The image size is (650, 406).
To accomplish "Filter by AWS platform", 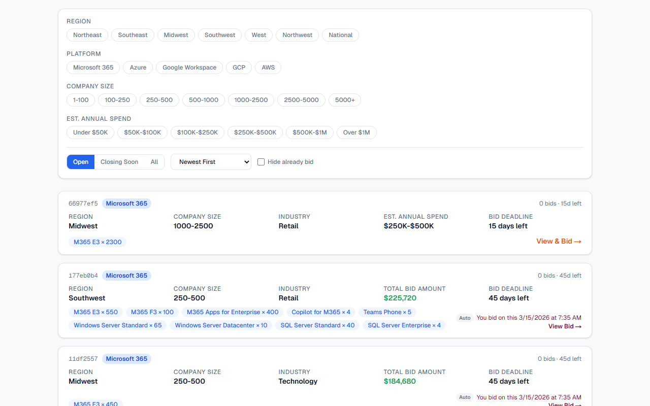I will pyautogui.click(x=268, y=67).
